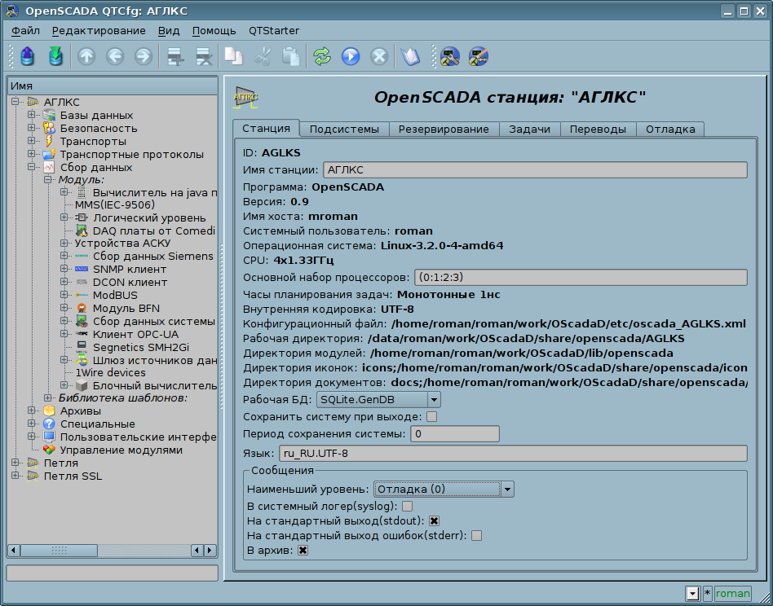The width and height of the screenshot is (773, 606).
Task: Click the Copy toolbar icon
Action: [x=234, y=56]
